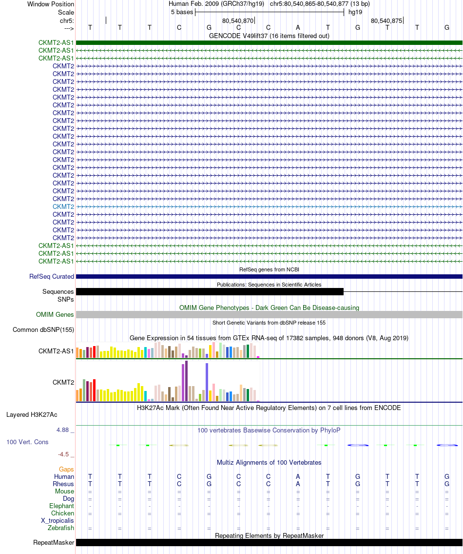Click the CKMT2 GTEx expression bar chart

pos(168,381)
